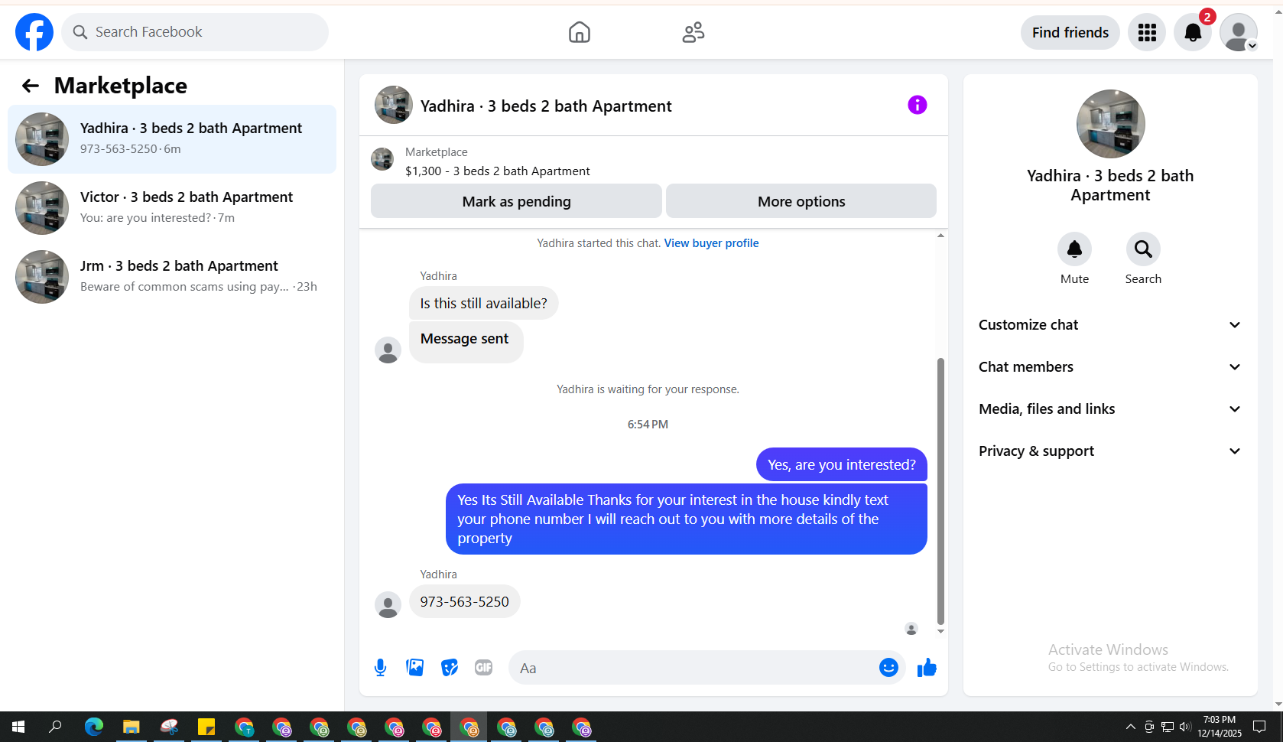Go back from Marketplace with arrow
This screenshot has height=742, width=1283.
click(31, 86)
